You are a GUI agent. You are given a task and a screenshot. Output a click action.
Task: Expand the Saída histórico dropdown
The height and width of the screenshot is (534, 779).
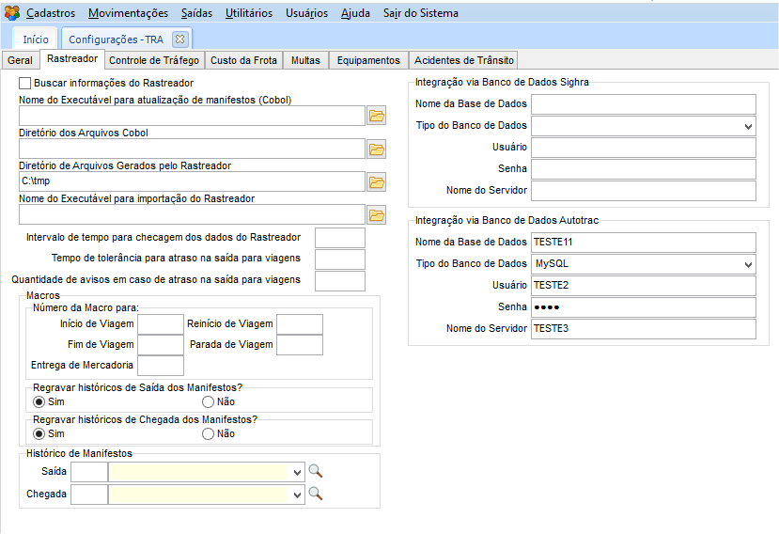click(298, 472)
